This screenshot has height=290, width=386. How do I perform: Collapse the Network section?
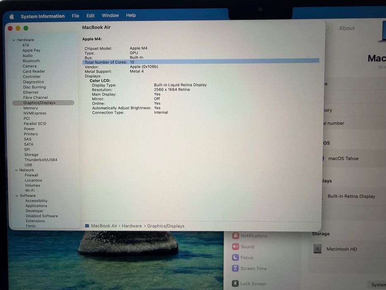coord(16,170)
